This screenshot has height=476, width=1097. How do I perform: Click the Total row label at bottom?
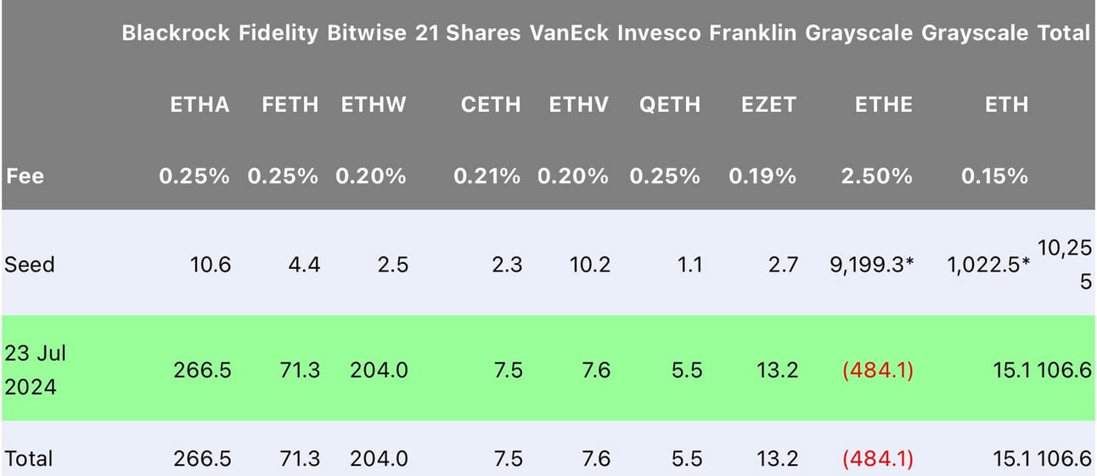tap(29, 459)
